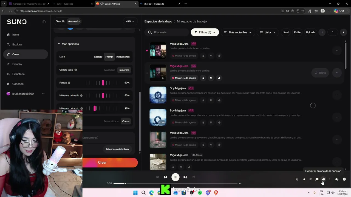Open Estudio from the sidebar

pyautogui.click(x=17, y=64)
